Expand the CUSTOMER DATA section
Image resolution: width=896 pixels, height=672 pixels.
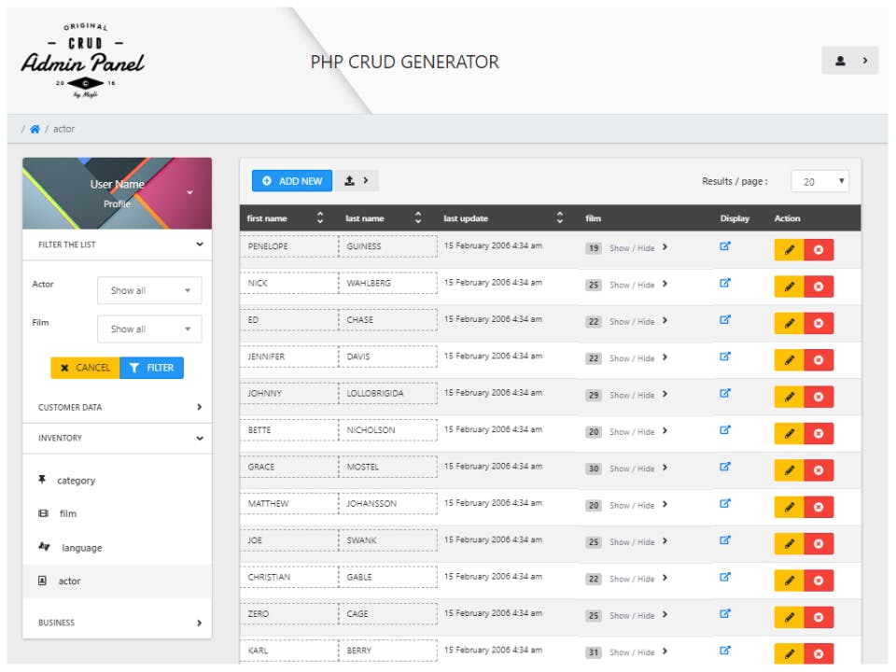tap(118, 408)
